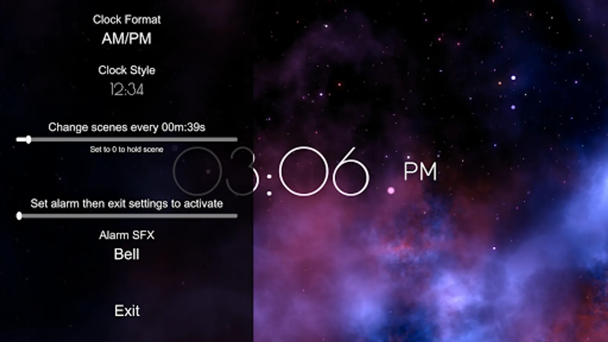Viewport: 608px width, 342px height.
Task: Click the 'Alarm SFX' heading
Action: click(127, 235)
